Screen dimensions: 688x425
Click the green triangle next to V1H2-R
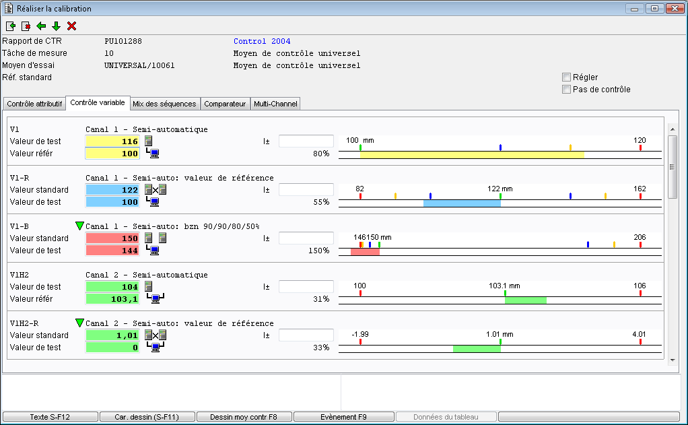pyautogui.click(x=80, y=323)
